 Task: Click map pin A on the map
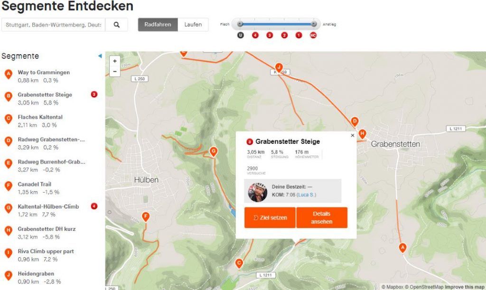pyautogui.click(x=402, y=248)
